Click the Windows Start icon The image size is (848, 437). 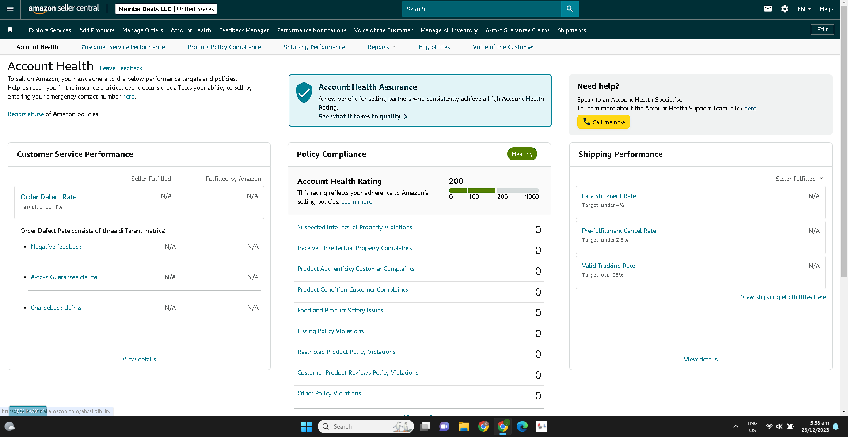306,426
